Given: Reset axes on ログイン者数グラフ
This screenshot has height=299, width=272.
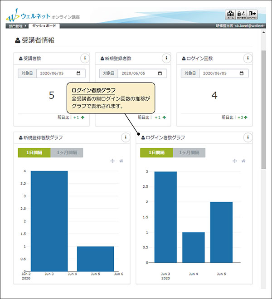Looking at the screenshot, I should 243,161.
